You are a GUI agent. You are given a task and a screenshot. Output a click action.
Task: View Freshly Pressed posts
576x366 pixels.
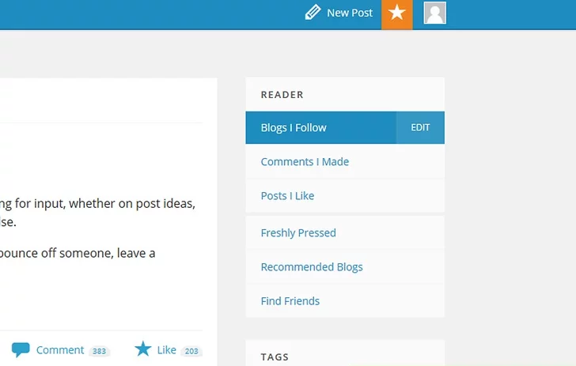(x=298, y=233)
